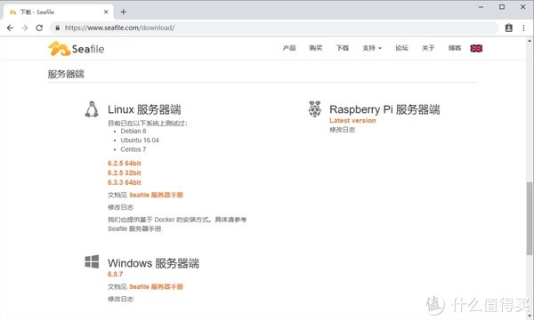Viewport: 534px width, 320px height.
Task: Click the Ubuntu 16.04 list item
Action: pyautogui.click(x=140, y=140)
